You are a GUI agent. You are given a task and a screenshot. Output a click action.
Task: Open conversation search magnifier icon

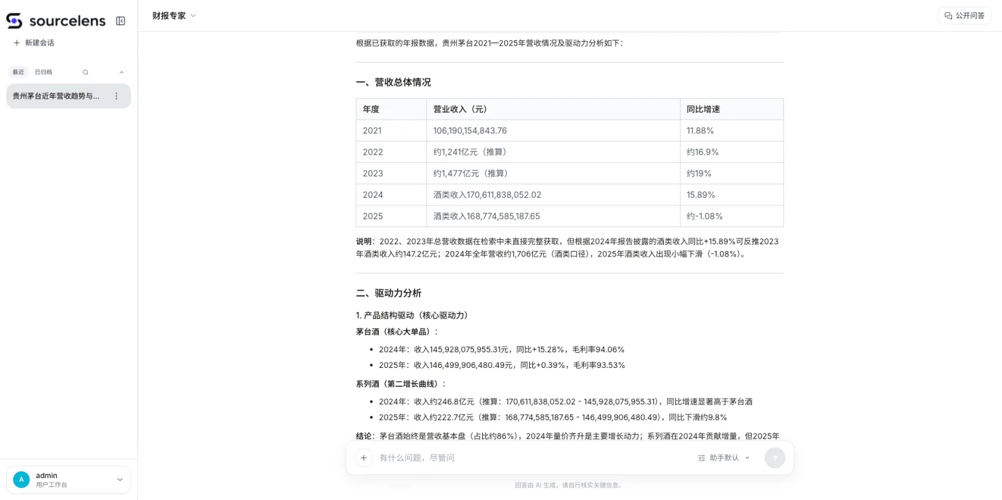click(x=86, y=72)
